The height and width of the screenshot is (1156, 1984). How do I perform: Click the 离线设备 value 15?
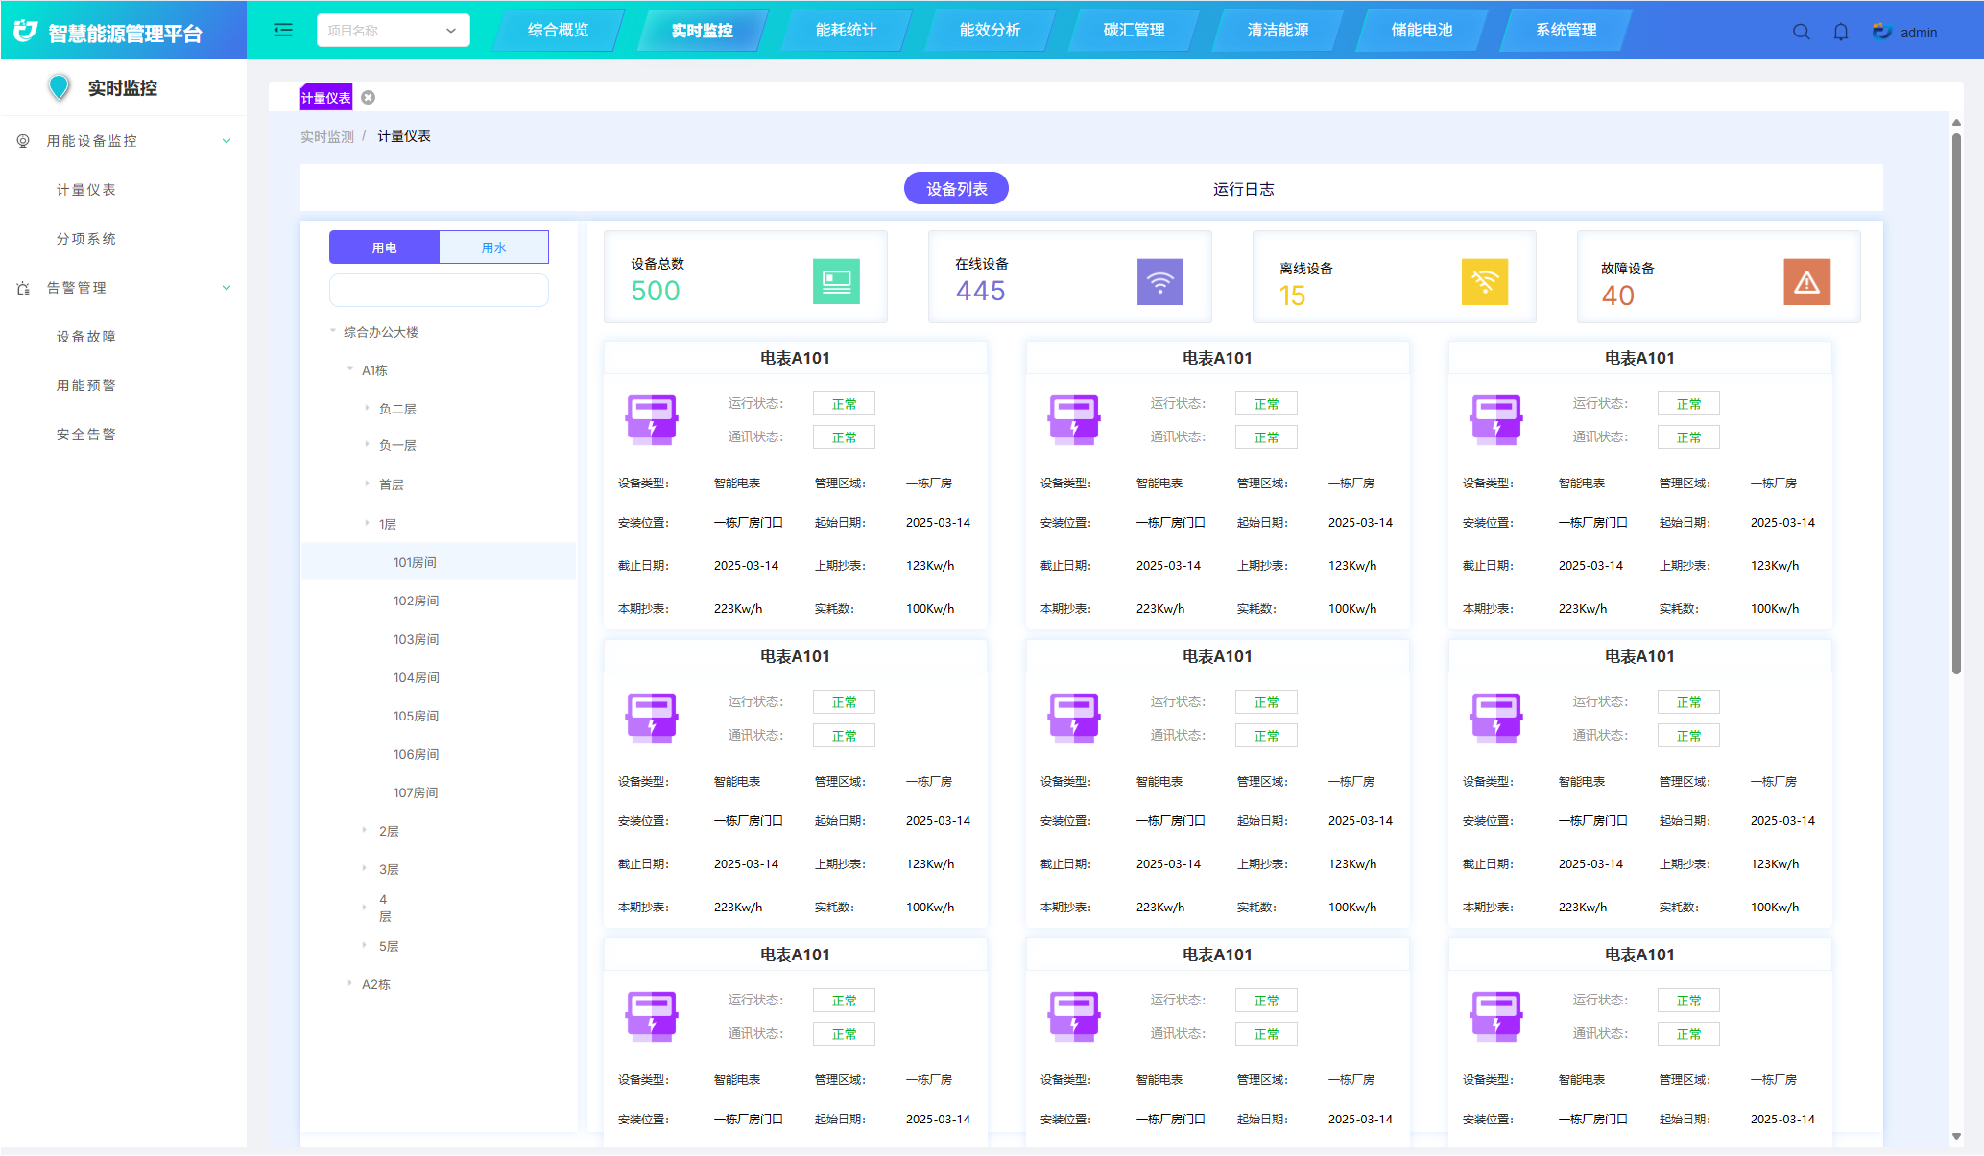pos(1292,295)
